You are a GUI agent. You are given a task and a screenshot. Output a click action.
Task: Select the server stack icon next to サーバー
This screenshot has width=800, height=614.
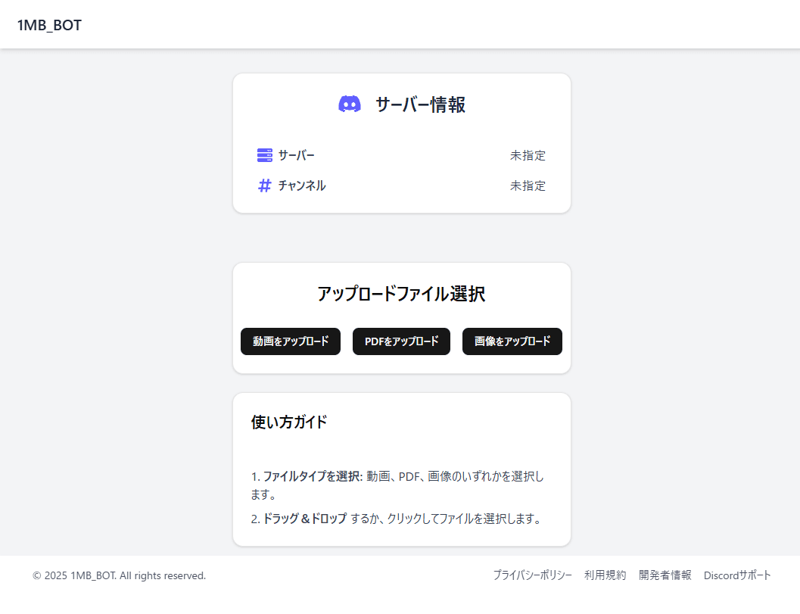[264, 154]
